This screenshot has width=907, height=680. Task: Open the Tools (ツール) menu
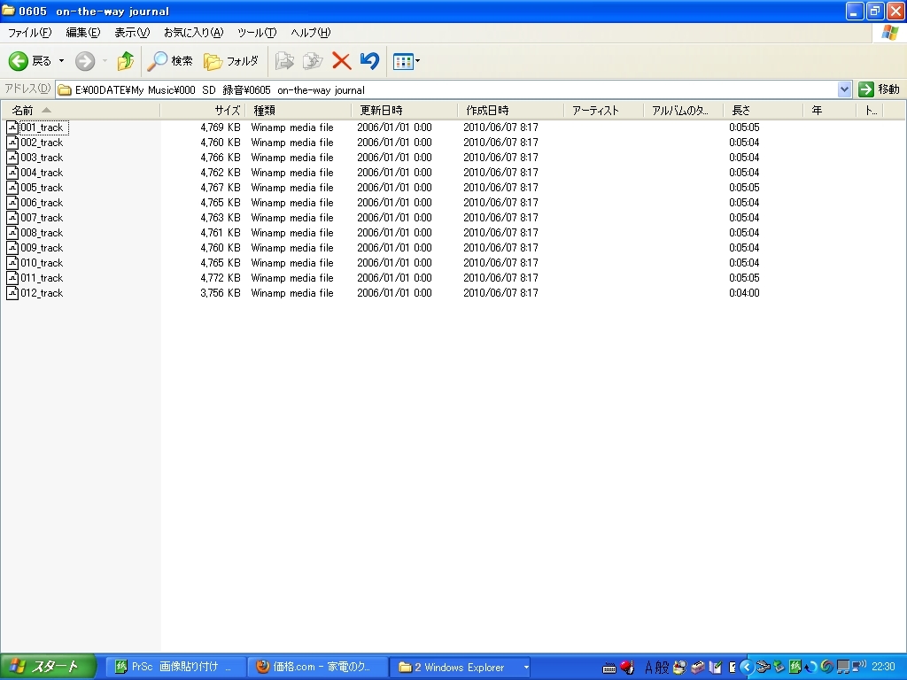pos(257,33)
